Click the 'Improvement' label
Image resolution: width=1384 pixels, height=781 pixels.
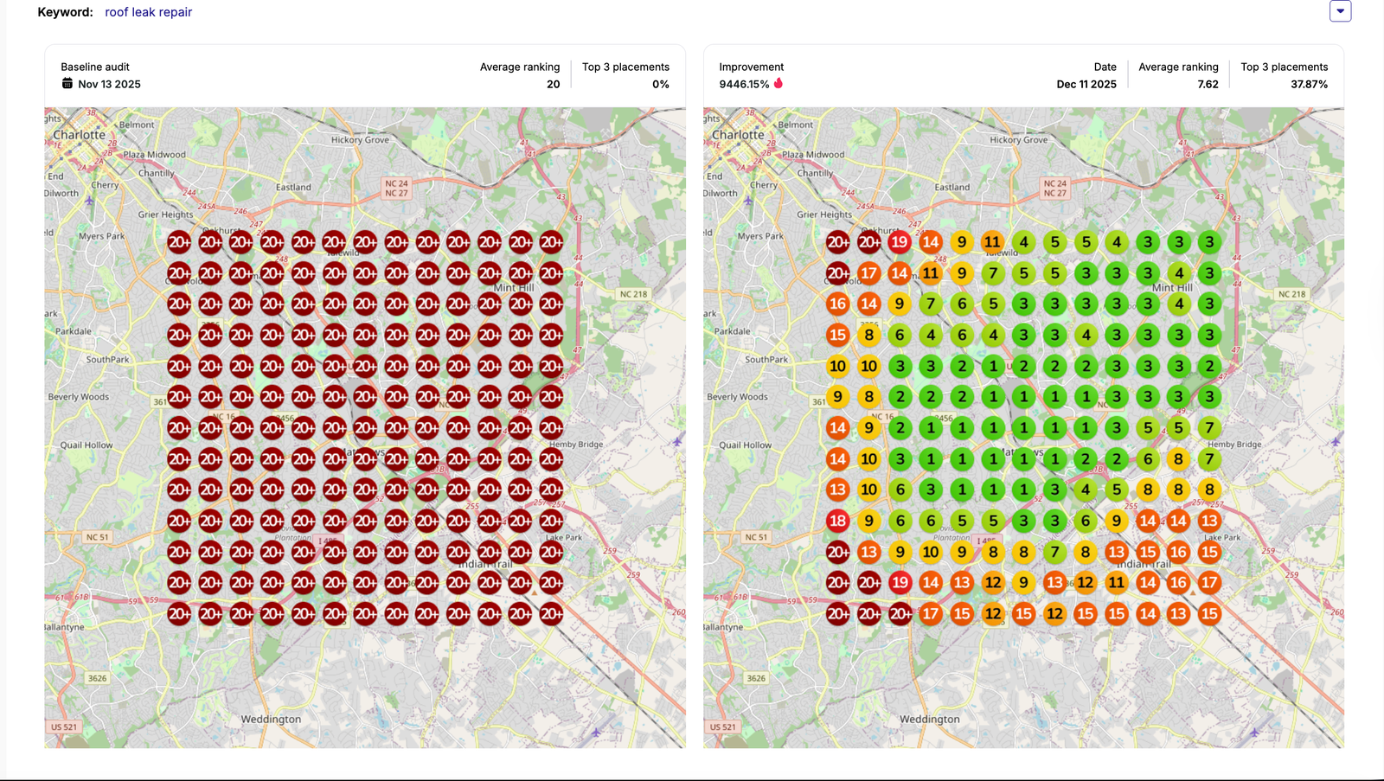751,67
